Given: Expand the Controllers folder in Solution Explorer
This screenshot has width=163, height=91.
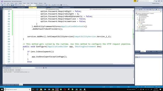Looking at the screenshot, I should 138,22.
